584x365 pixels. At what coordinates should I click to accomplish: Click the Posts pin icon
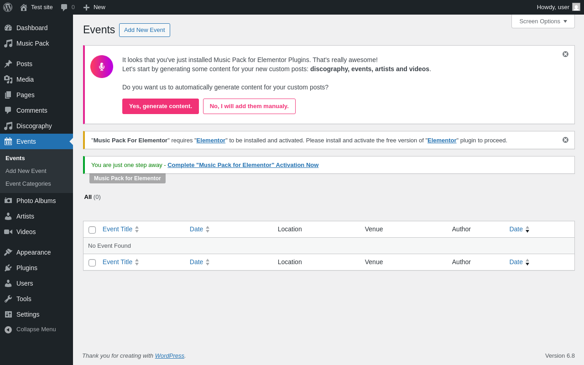click(x=8, y=64)
